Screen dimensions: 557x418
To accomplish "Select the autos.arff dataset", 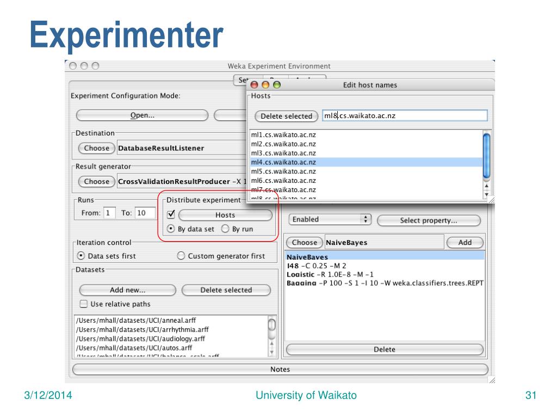I will [x=170, y=348].
